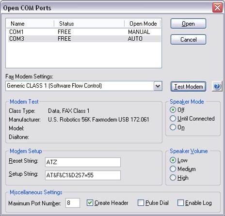Expand the Fax Modem Settings dropdown arrow
The image size is (225, 216).
(x=158, y=86)
